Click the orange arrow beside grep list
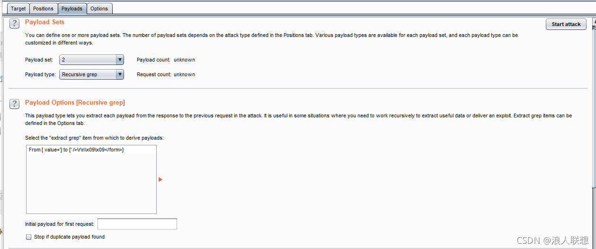Screen dimensions: 596x249 [x=160, y=179]
